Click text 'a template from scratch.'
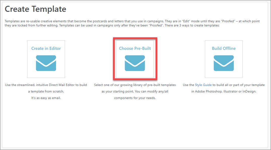The height and width of the screenshot is (150, 271). pos(46,92)
